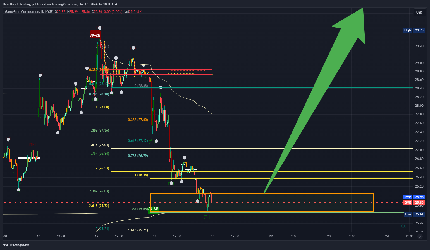
Task: Click date 17 on the time axis
Action: [x=97, y=236]
